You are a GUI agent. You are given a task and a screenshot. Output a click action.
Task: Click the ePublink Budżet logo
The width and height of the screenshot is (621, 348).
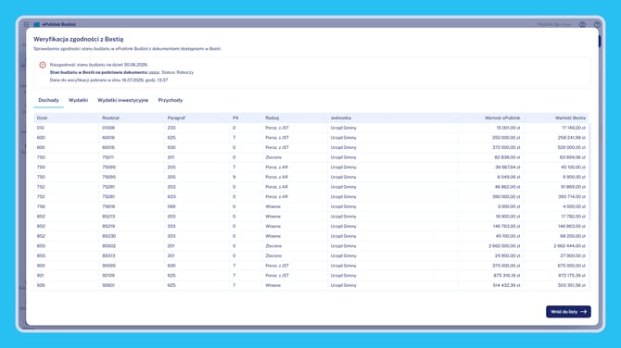coord(55,24)
